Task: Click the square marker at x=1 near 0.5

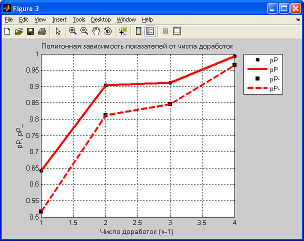Action: [x=41, y=211]
